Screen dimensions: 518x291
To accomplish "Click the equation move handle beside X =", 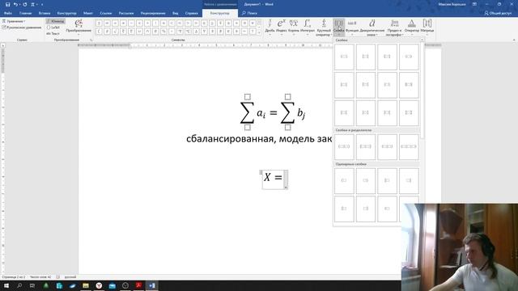I will point(261,172).
